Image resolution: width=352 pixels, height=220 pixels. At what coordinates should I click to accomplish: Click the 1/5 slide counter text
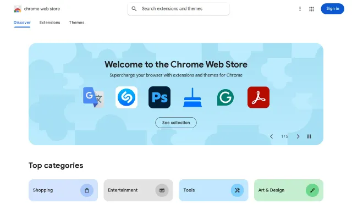click(x=285, y=136)
